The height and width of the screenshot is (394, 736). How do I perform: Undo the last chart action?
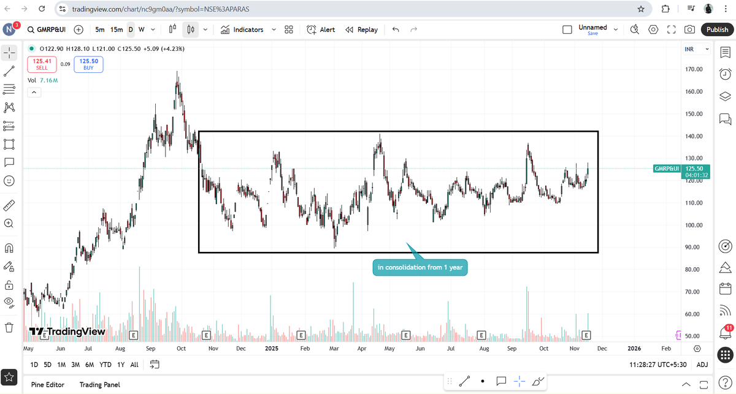click(396, 29)
